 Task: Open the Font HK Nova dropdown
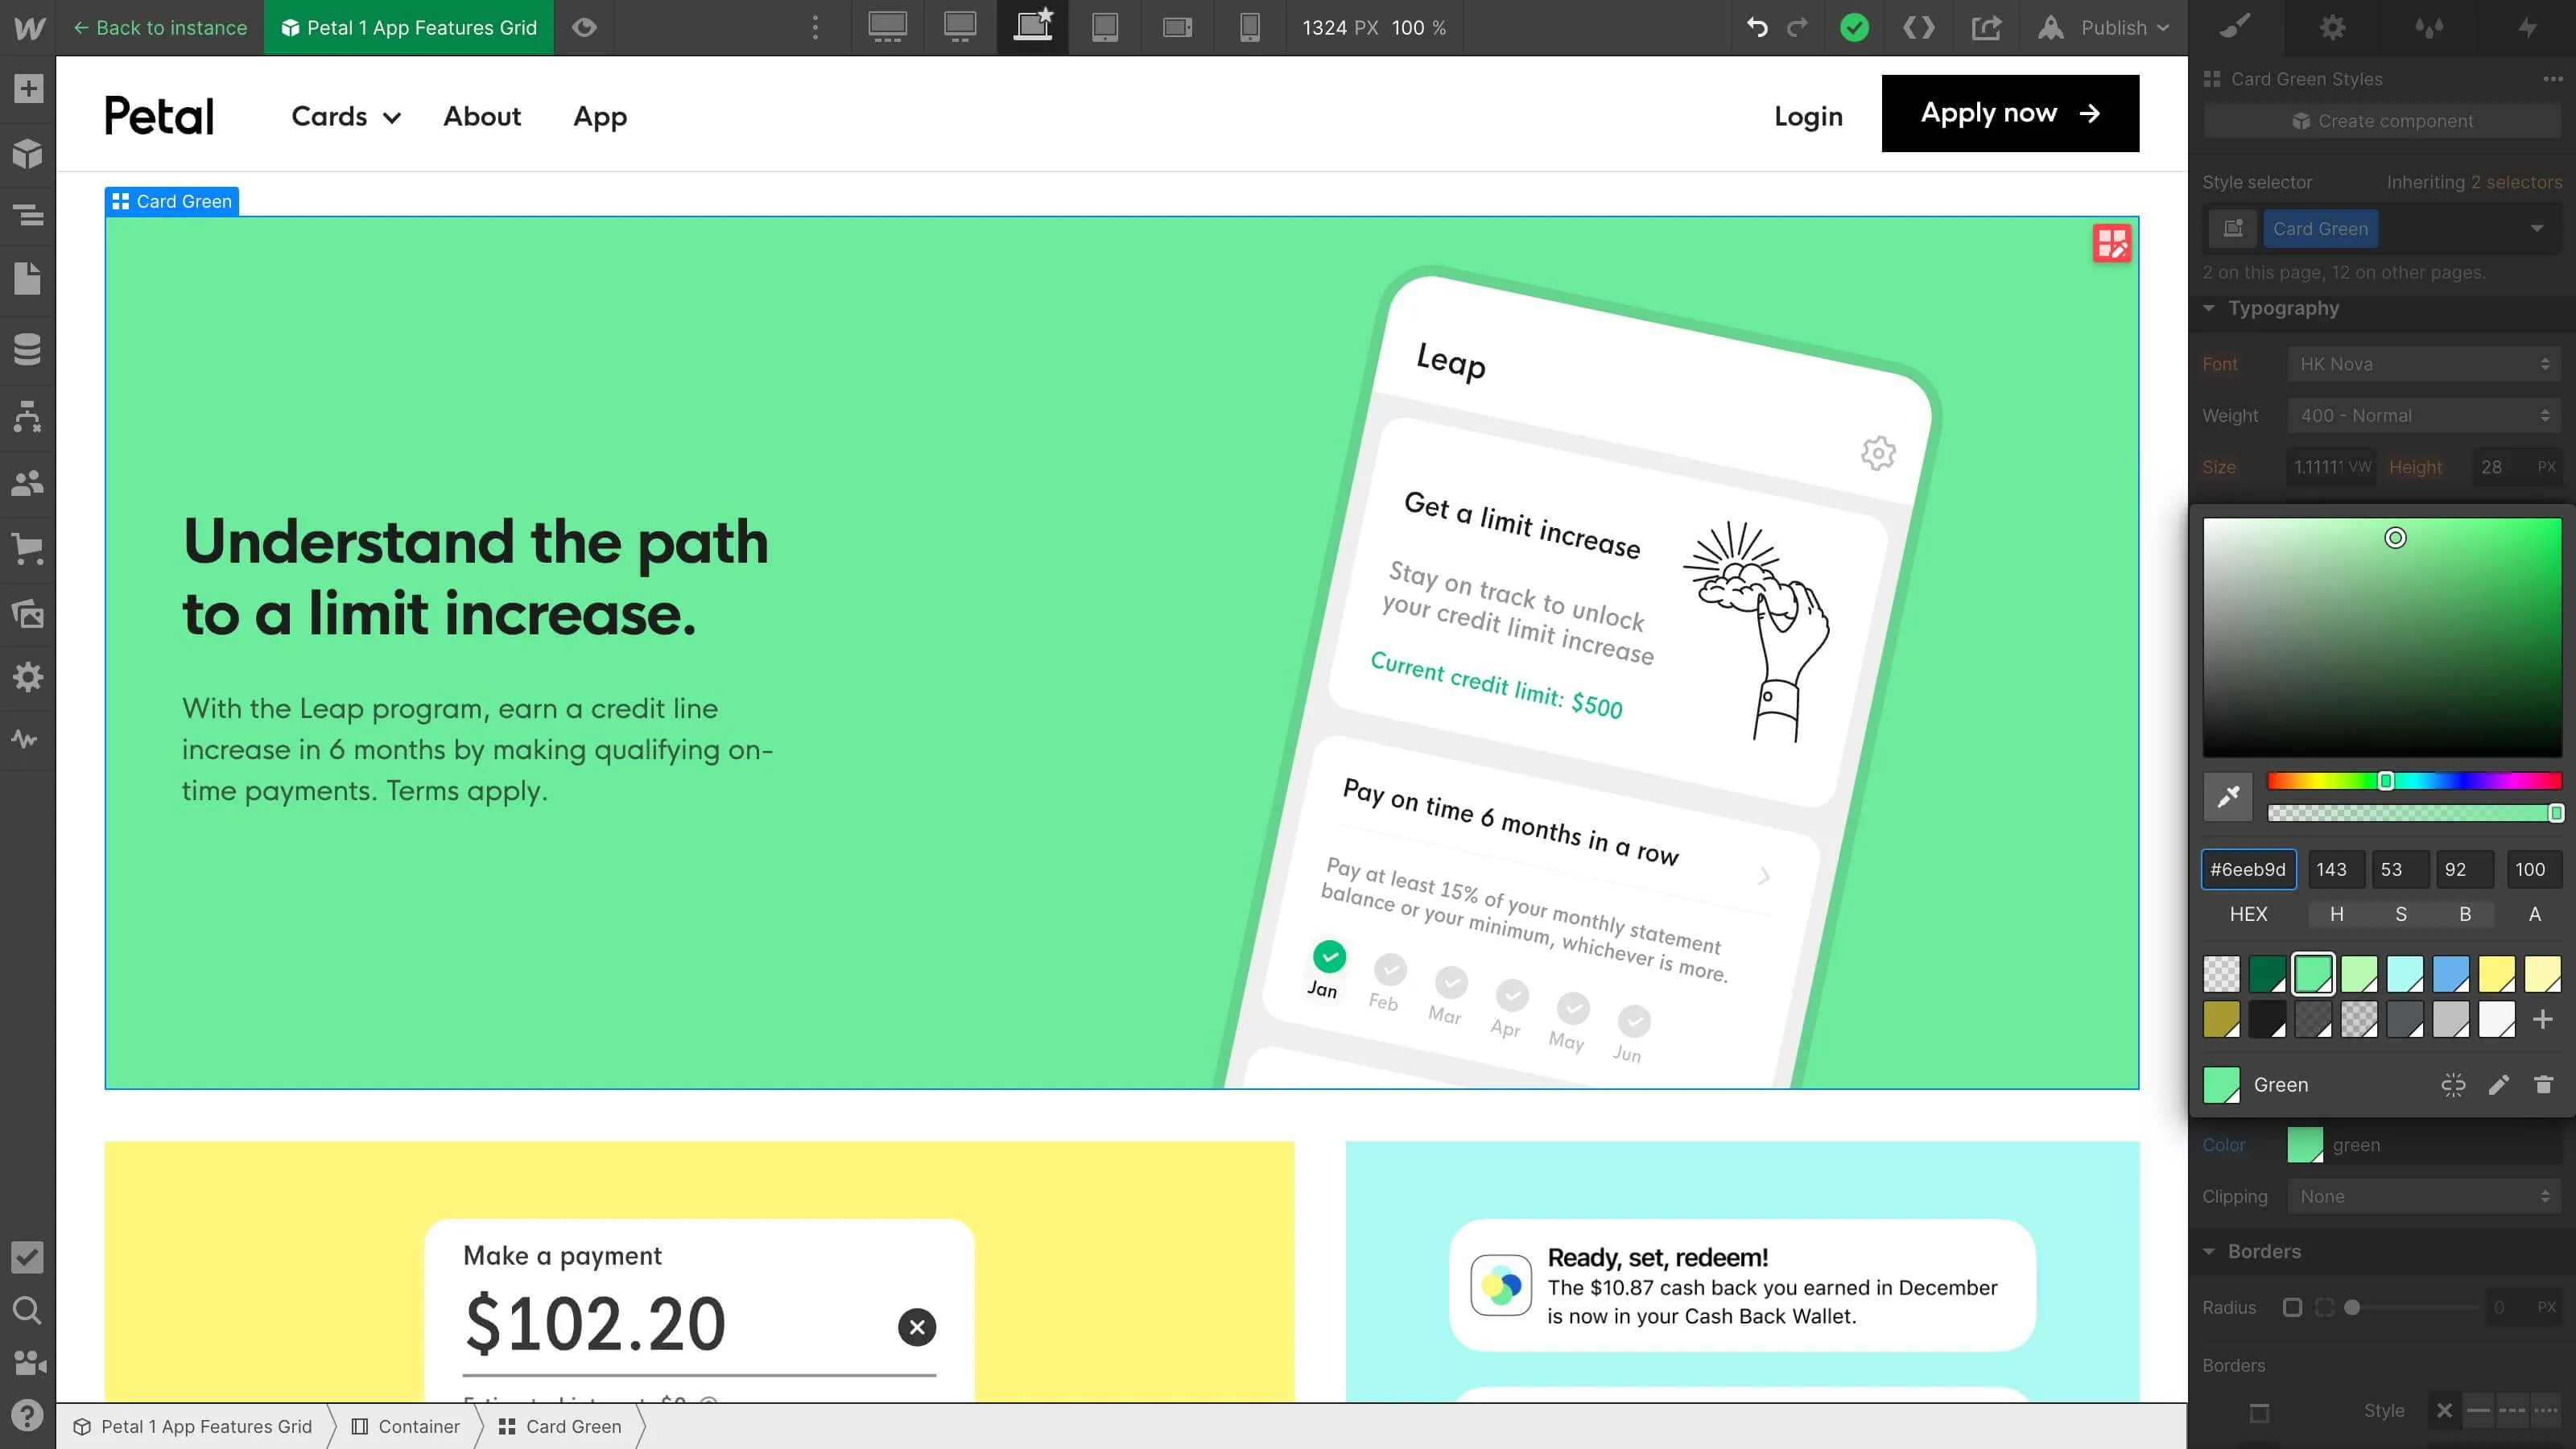click(2424, 364)
